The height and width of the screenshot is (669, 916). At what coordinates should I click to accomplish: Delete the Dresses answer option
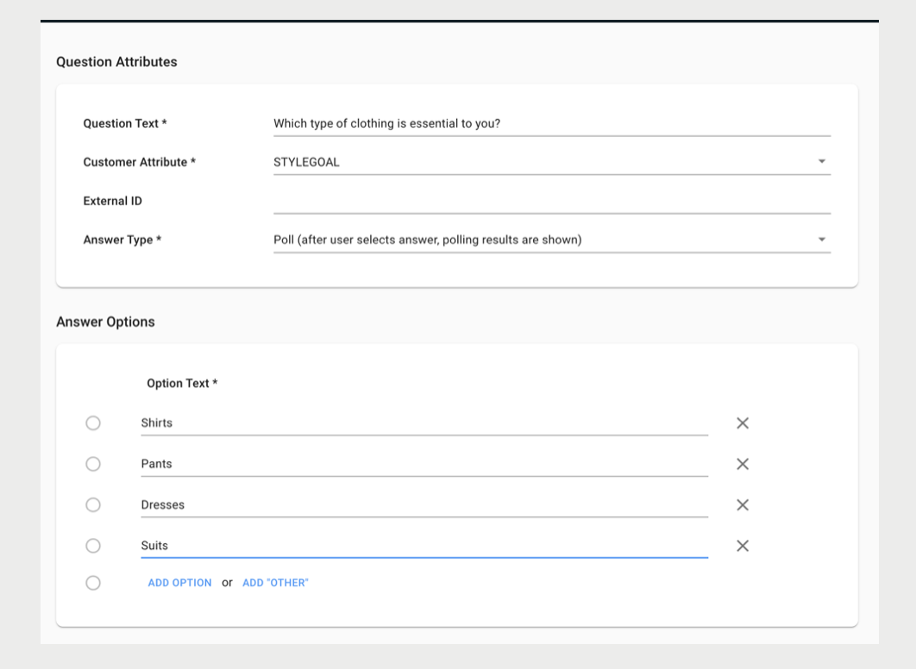[743, 505]
